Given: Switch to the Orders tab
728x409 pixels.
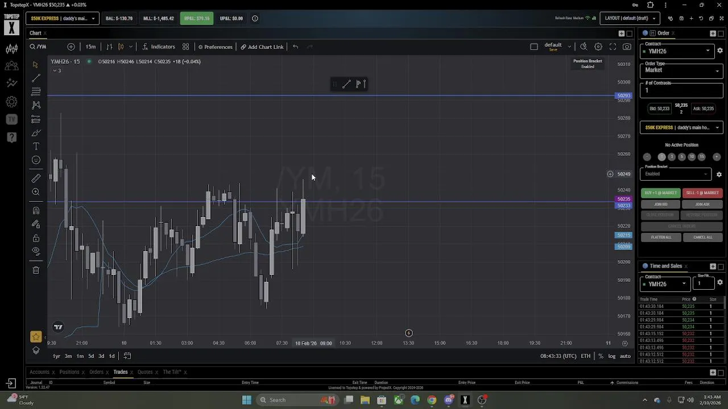Looking at the screenshot, I should pos(96,372).
